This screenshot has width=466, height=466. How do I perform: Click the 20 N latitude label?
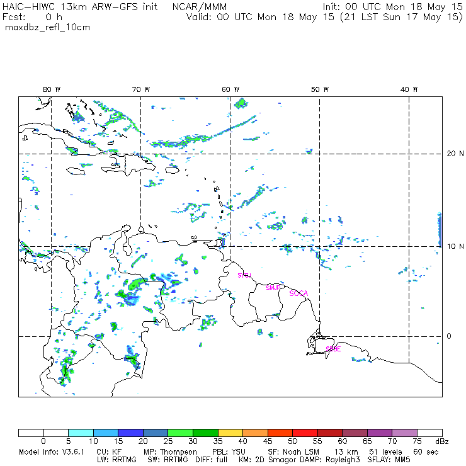coord(455,154)
